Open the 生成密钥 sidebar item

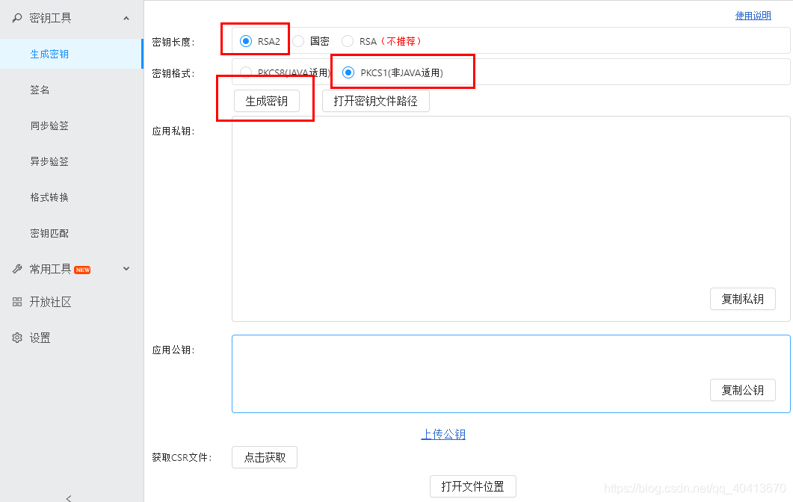[71, 54]
